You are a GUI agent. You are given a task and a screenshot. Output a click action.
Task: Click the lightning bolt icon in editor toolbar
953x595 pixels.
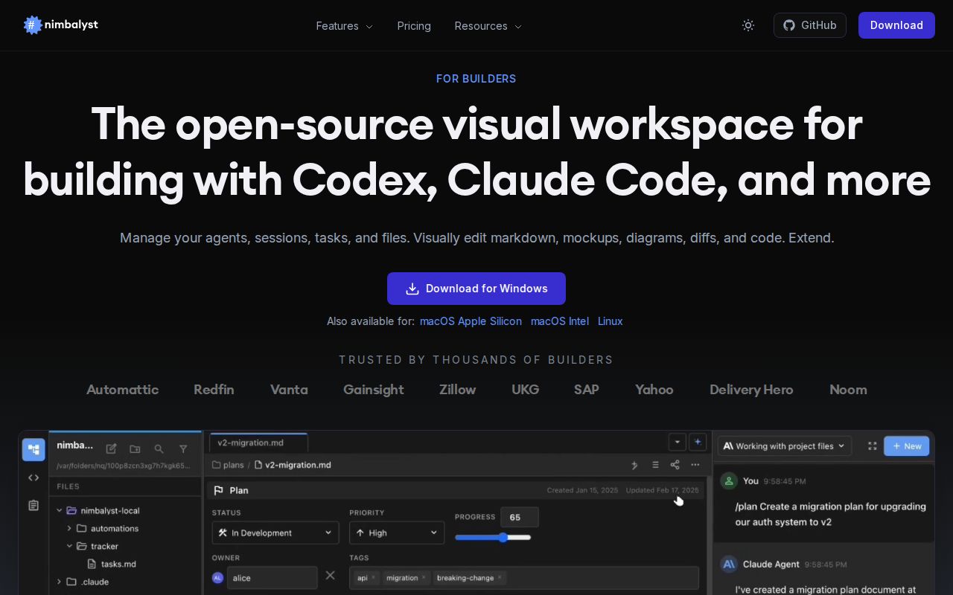coord(635,465)
